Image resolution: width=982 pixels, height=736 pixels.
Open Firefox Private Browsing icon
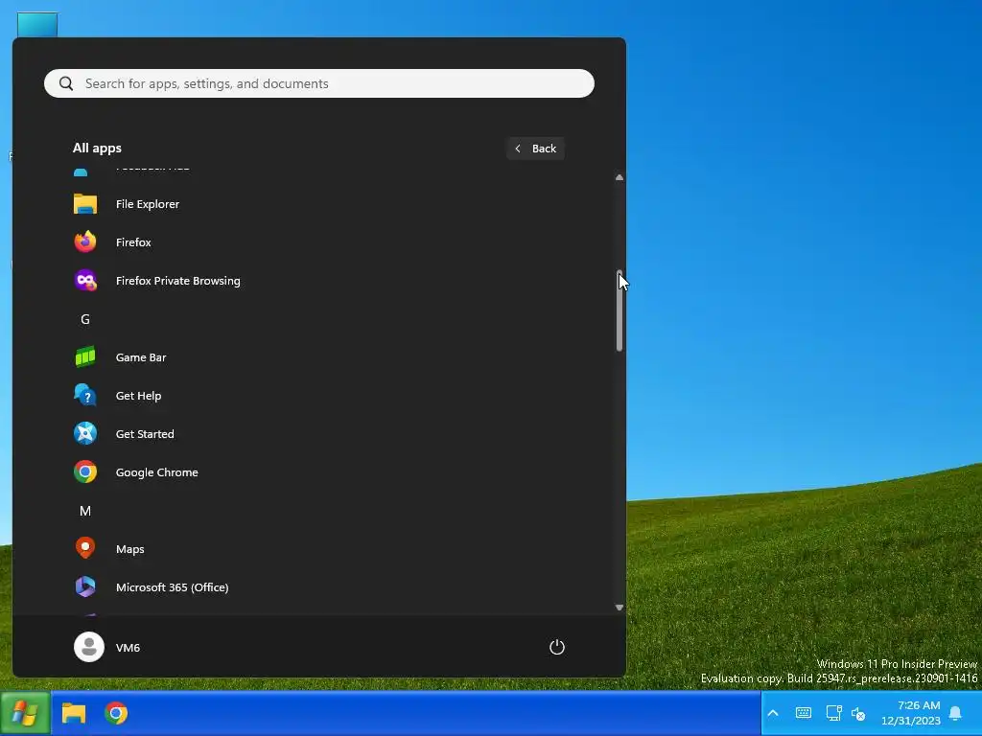point(85,281)
